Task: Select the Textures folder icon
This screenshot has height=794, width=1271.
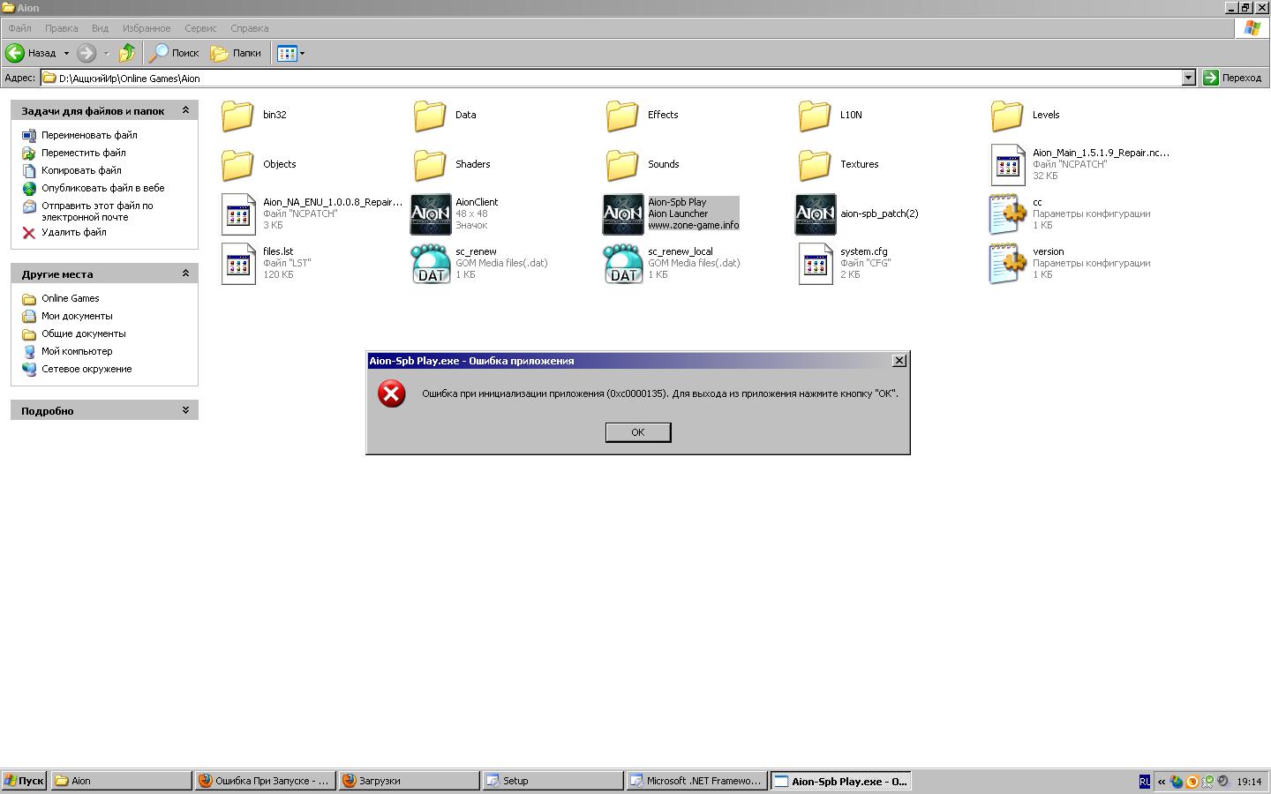Action: tap(815, 164)
